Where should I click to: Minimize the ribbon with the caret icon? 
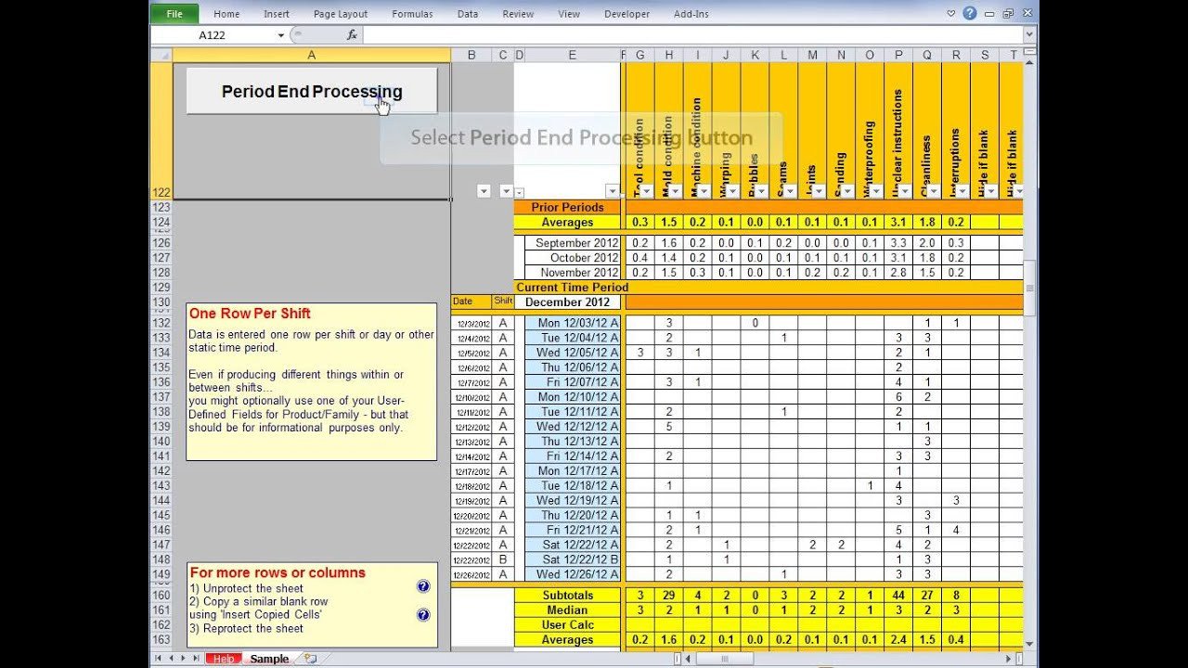pyautogui.click(x=951, y=14)
